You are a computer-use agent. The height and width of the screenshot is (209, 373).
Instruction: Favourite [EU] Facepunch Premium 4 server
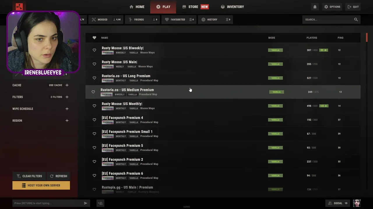click(94, 120)
